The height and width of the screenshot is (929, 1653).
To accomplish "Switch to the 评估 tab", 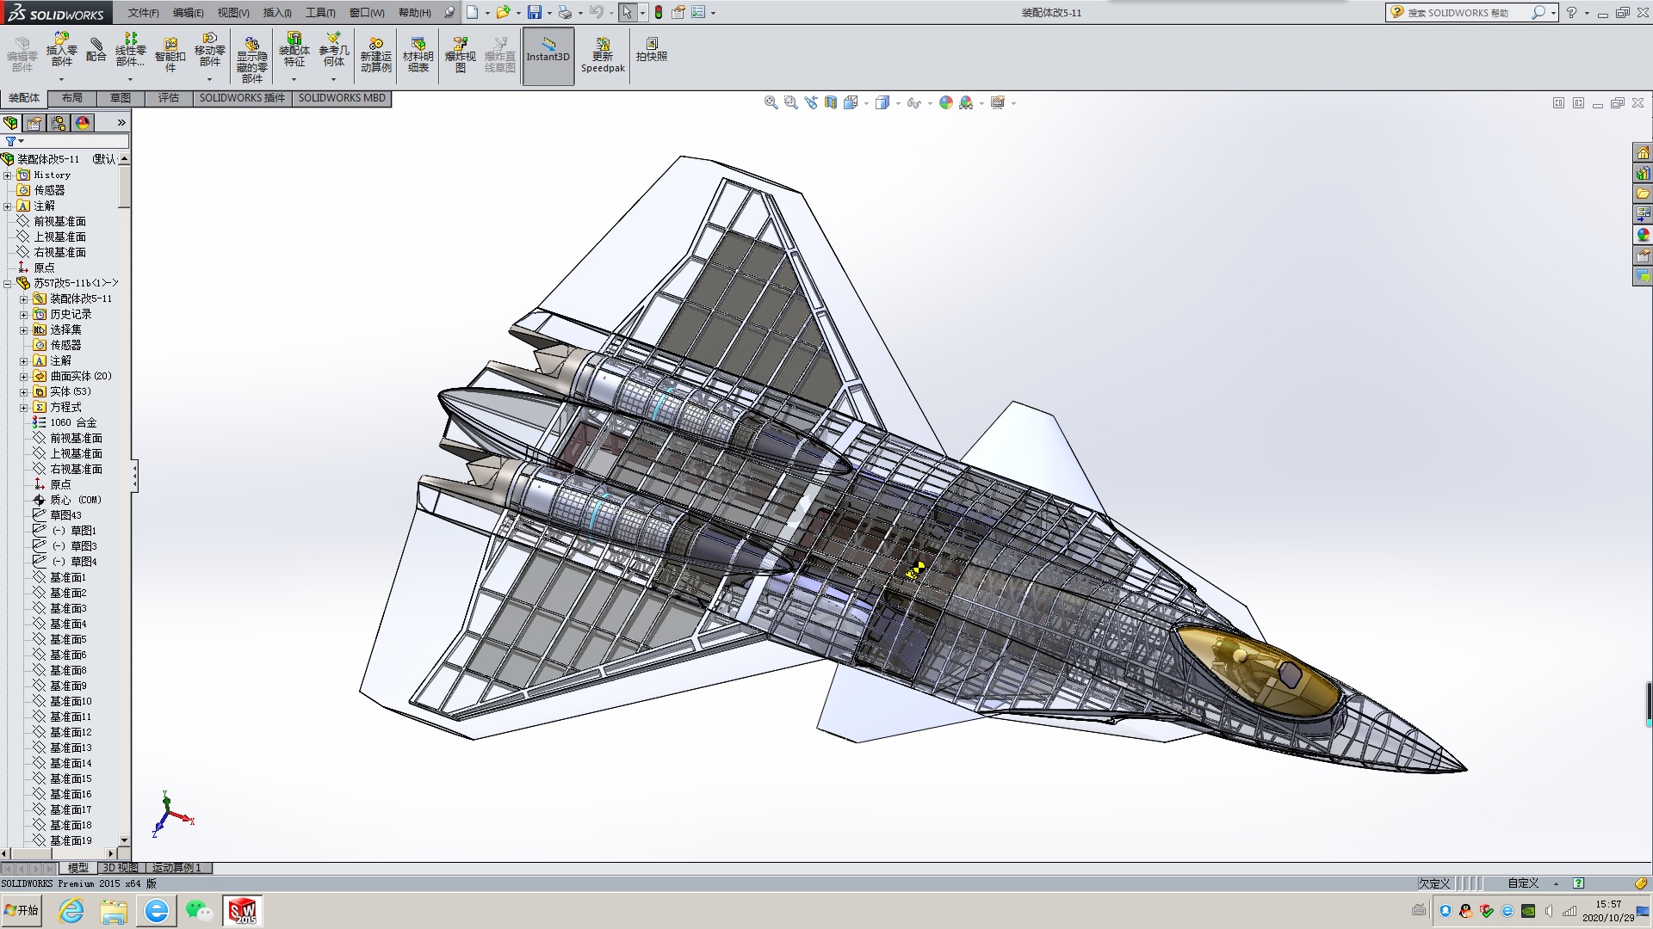I will click(169, 98).
